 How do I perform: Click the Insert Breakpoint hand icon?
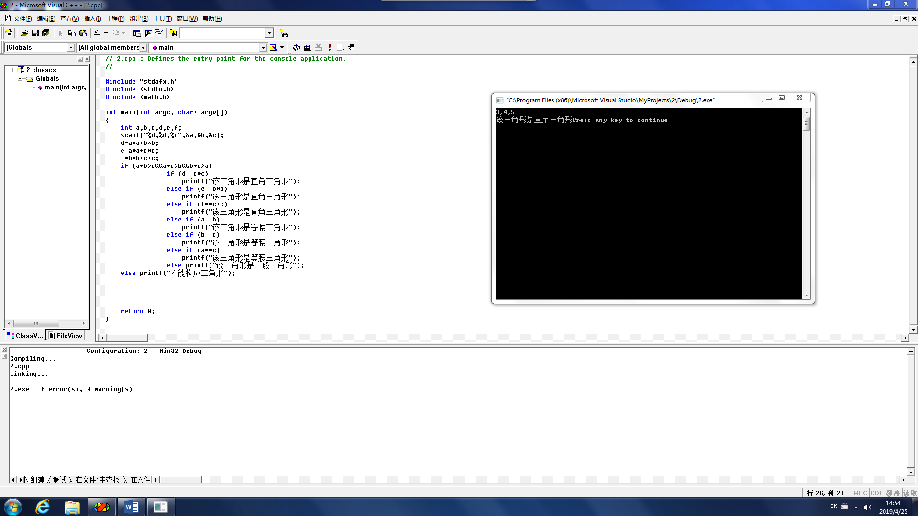pos(352,47)
